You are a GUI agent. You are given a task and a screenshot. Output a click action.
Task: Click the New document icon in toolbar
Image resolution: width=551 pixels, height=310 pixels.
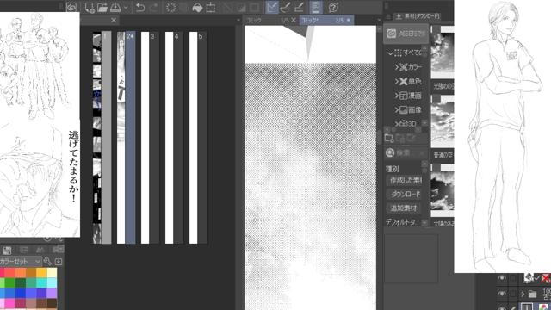[x=90, y=8]
